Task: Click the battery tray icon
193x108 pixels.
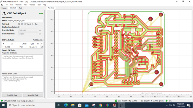Action: [x=170, y=105]
